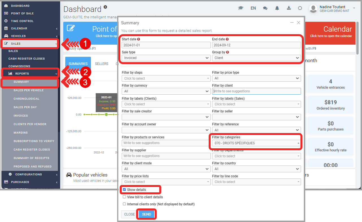Image resolution: width=362 pixels, height=222 pixels.
Task: Uncheck the Show details checkbox
Action: tap(124, 190)
